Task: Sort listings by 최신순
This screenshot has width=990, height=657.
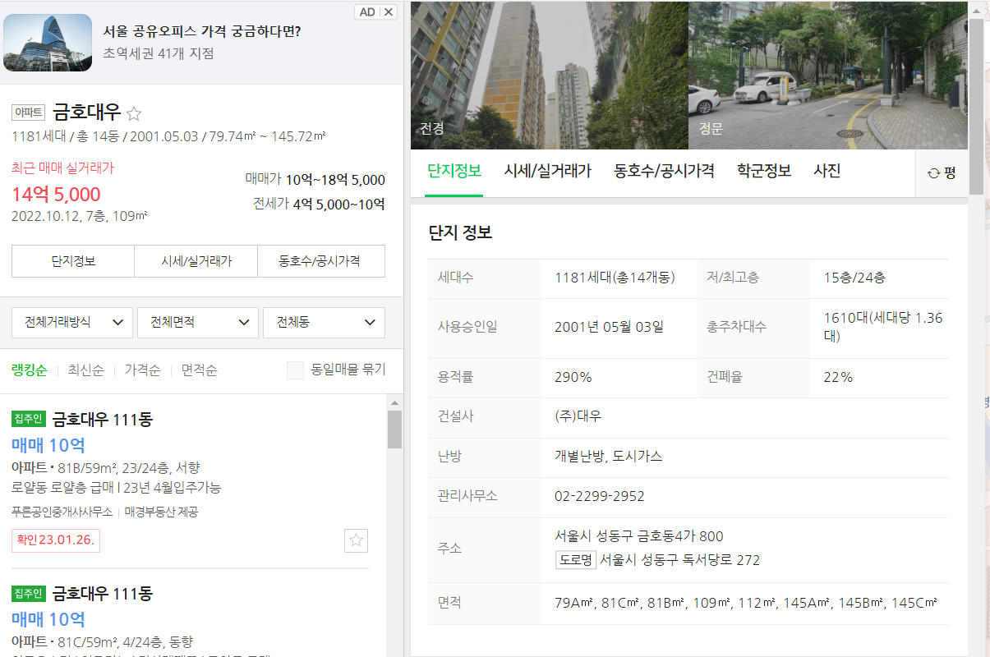Action: point(85,370)
